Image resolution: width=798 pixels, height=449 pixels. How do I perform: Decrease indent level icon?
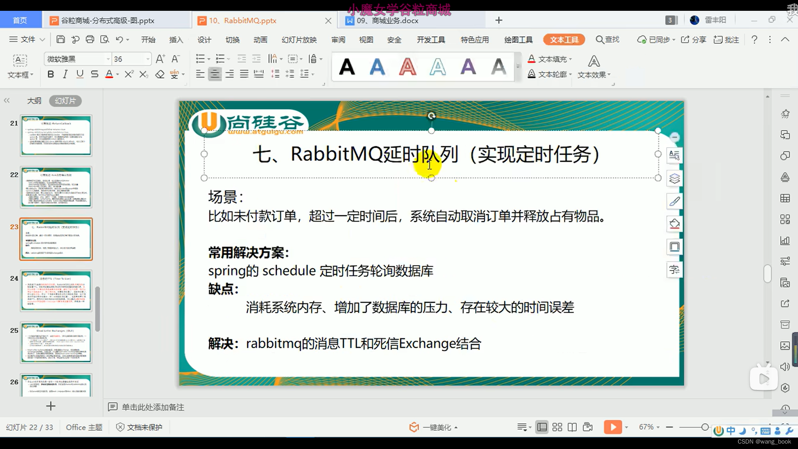pos(241,59)
